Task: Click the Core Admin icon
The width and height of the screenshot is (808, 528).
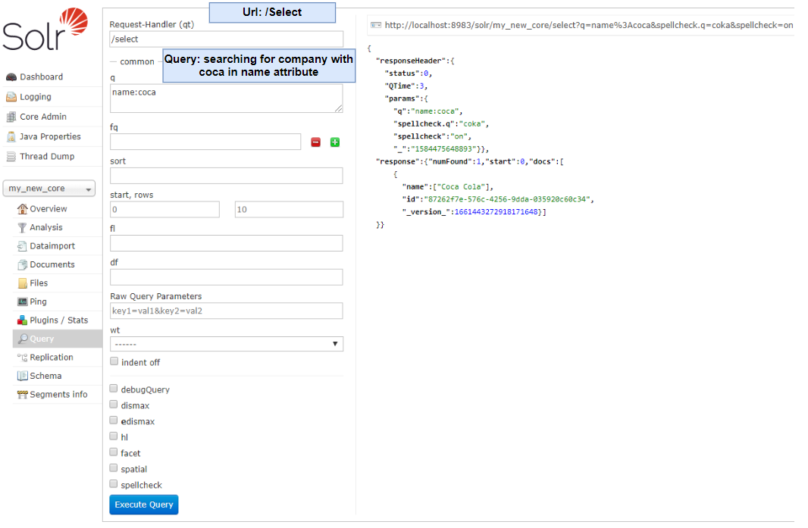Action: (x=11, y=117)
